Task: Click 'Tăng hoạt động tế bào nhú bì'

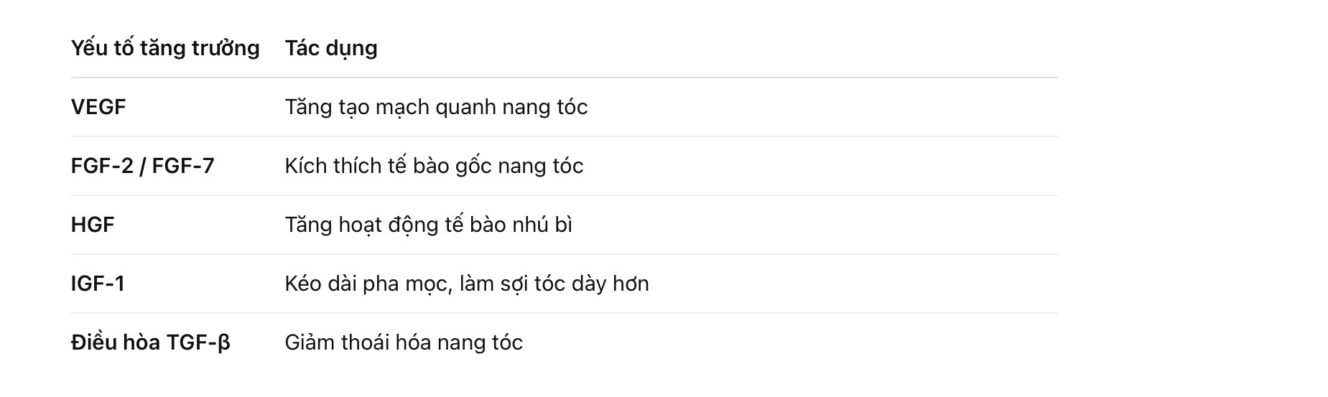Action: pyautogui.click(x=429, y=225)
